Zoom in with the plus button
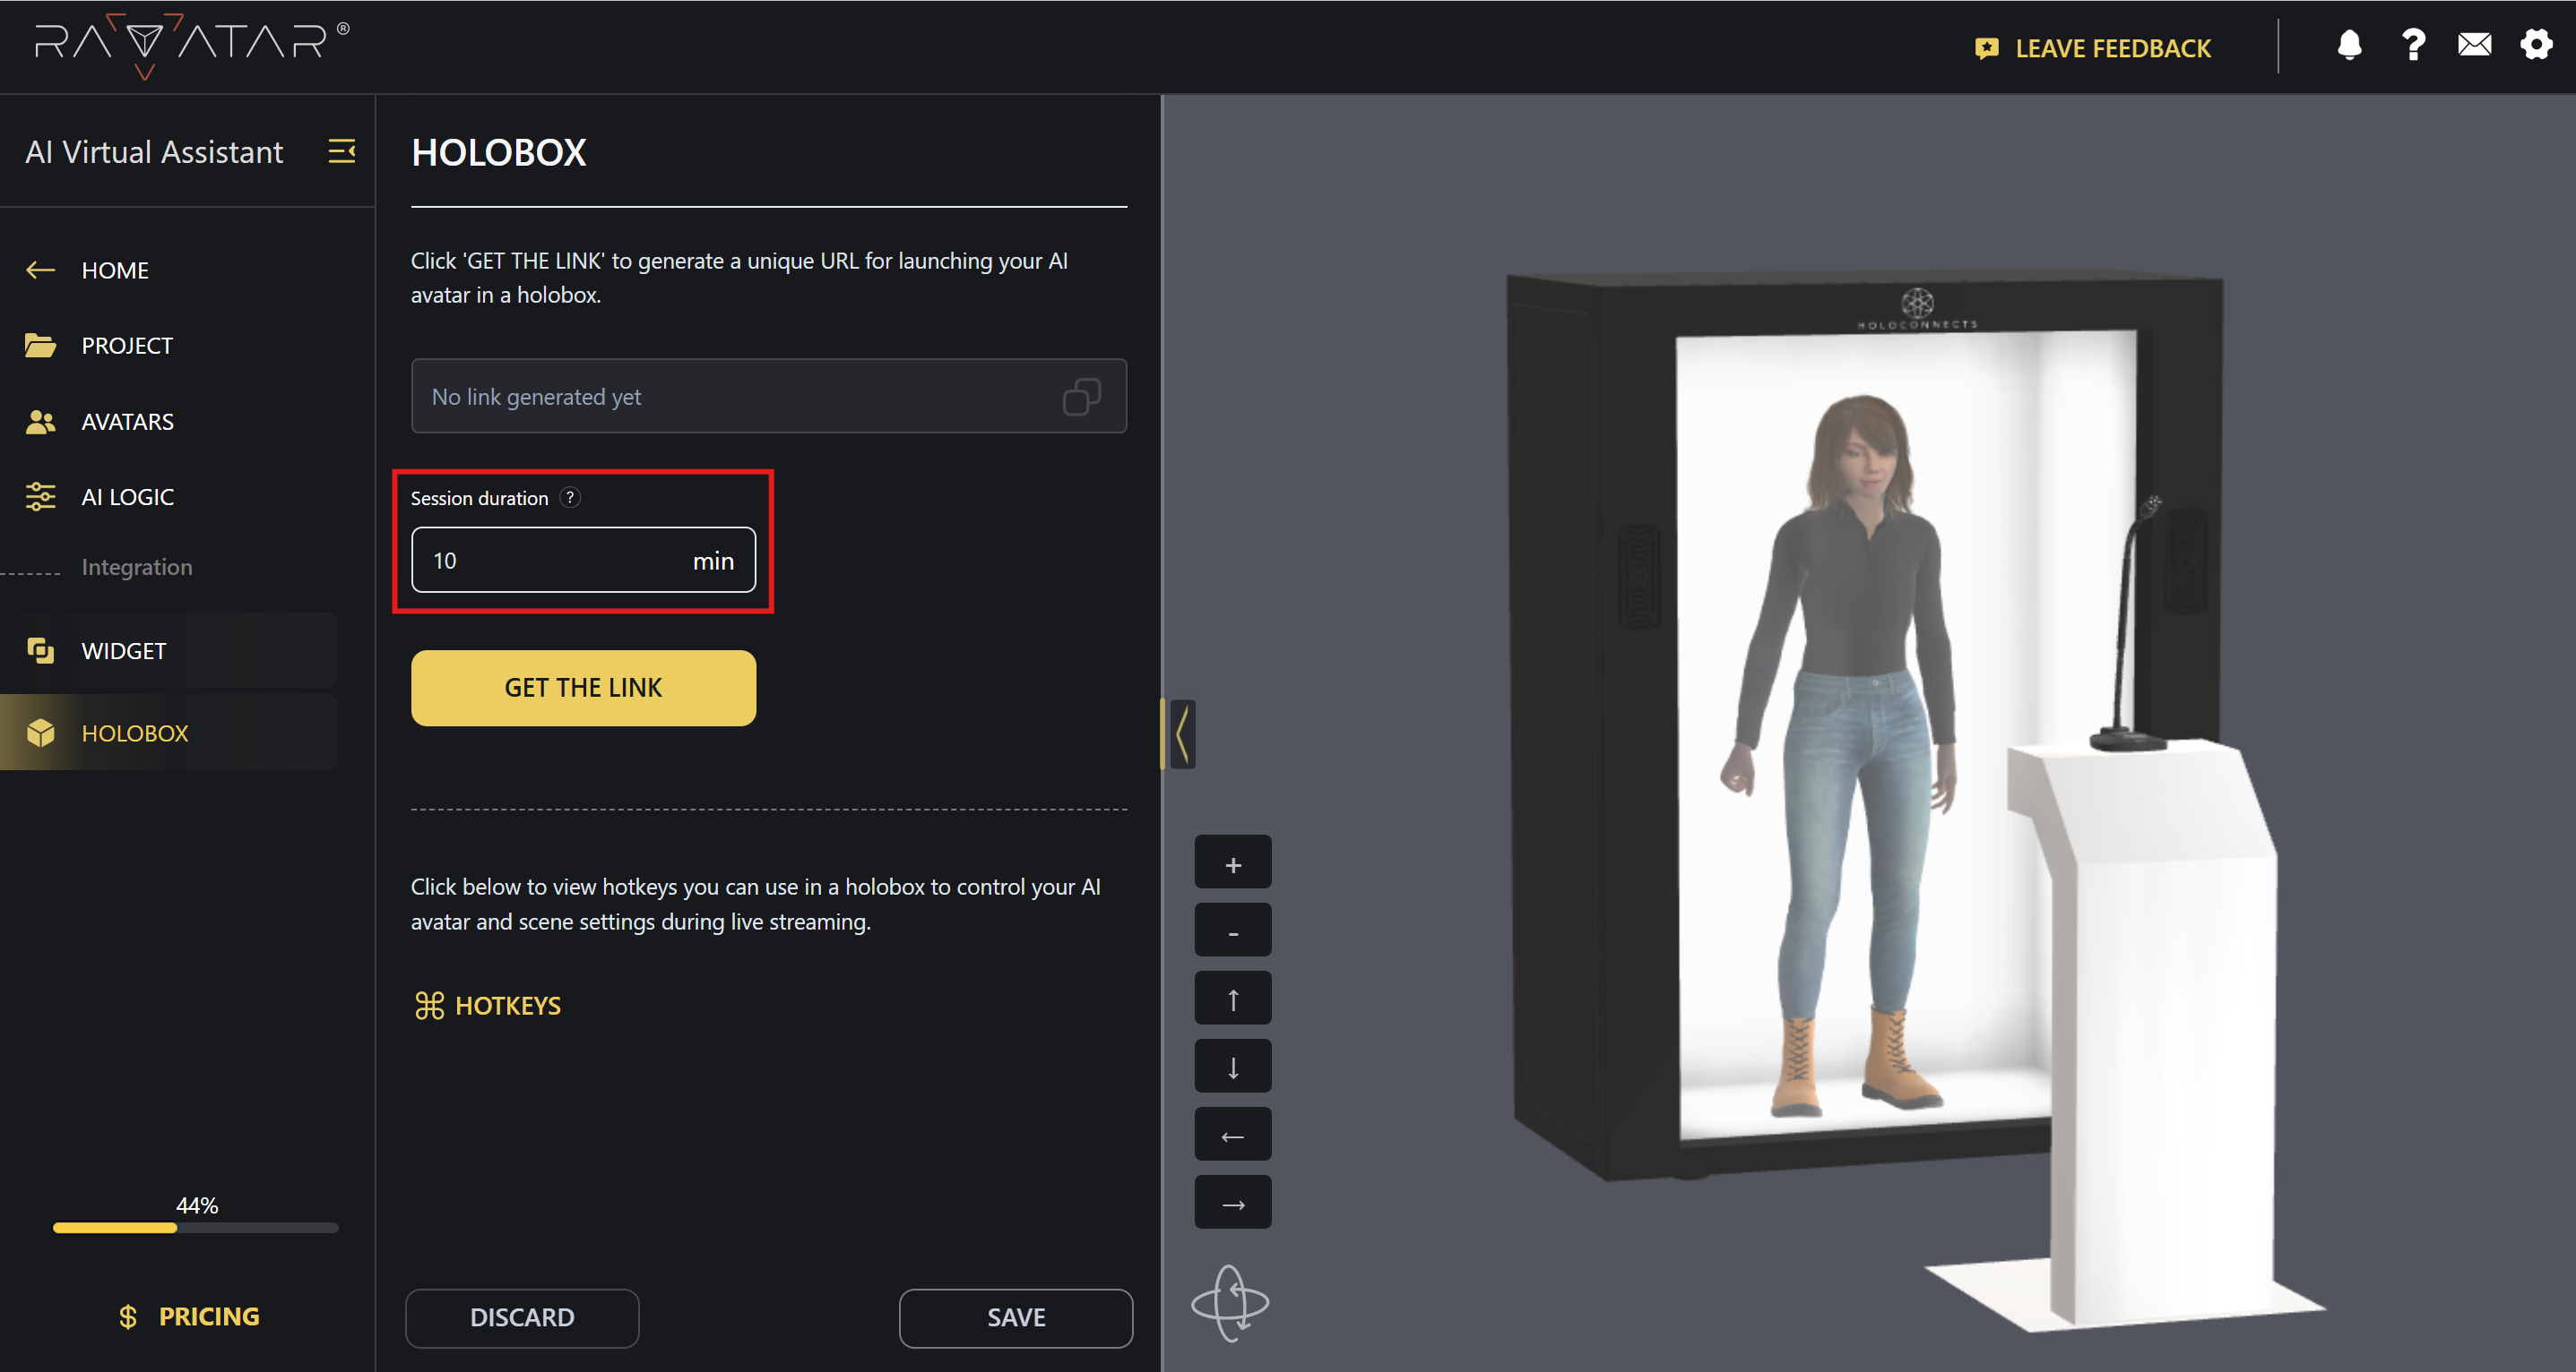Image resolution: width=2576 pixels, height=1372 pixels. [1232, 863]
